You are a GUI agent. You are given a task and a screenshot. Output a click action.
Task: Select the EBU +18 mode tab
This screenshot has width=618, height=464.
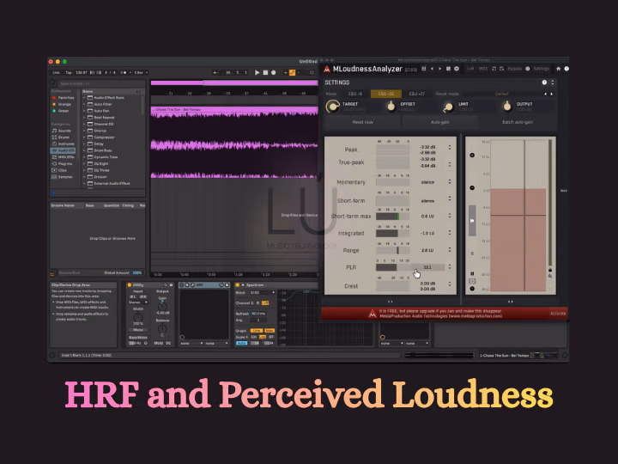tap(386, 94)
